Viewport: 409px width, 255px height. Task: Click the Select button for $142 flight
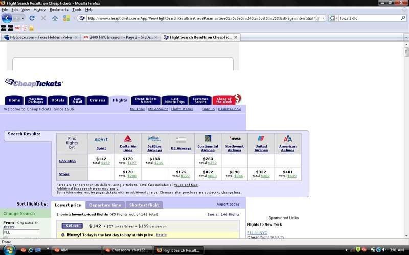point(72,226)
